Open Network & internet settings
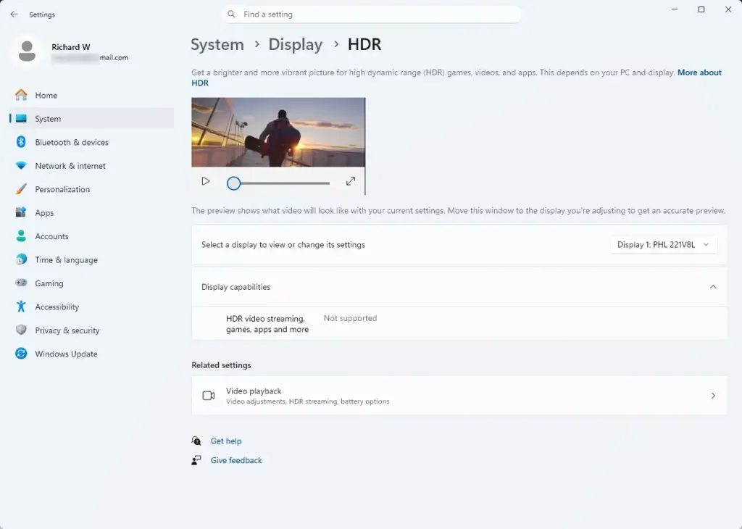Image resolution: width=742 pixels, height=529 pixels. tap(91, 166)
